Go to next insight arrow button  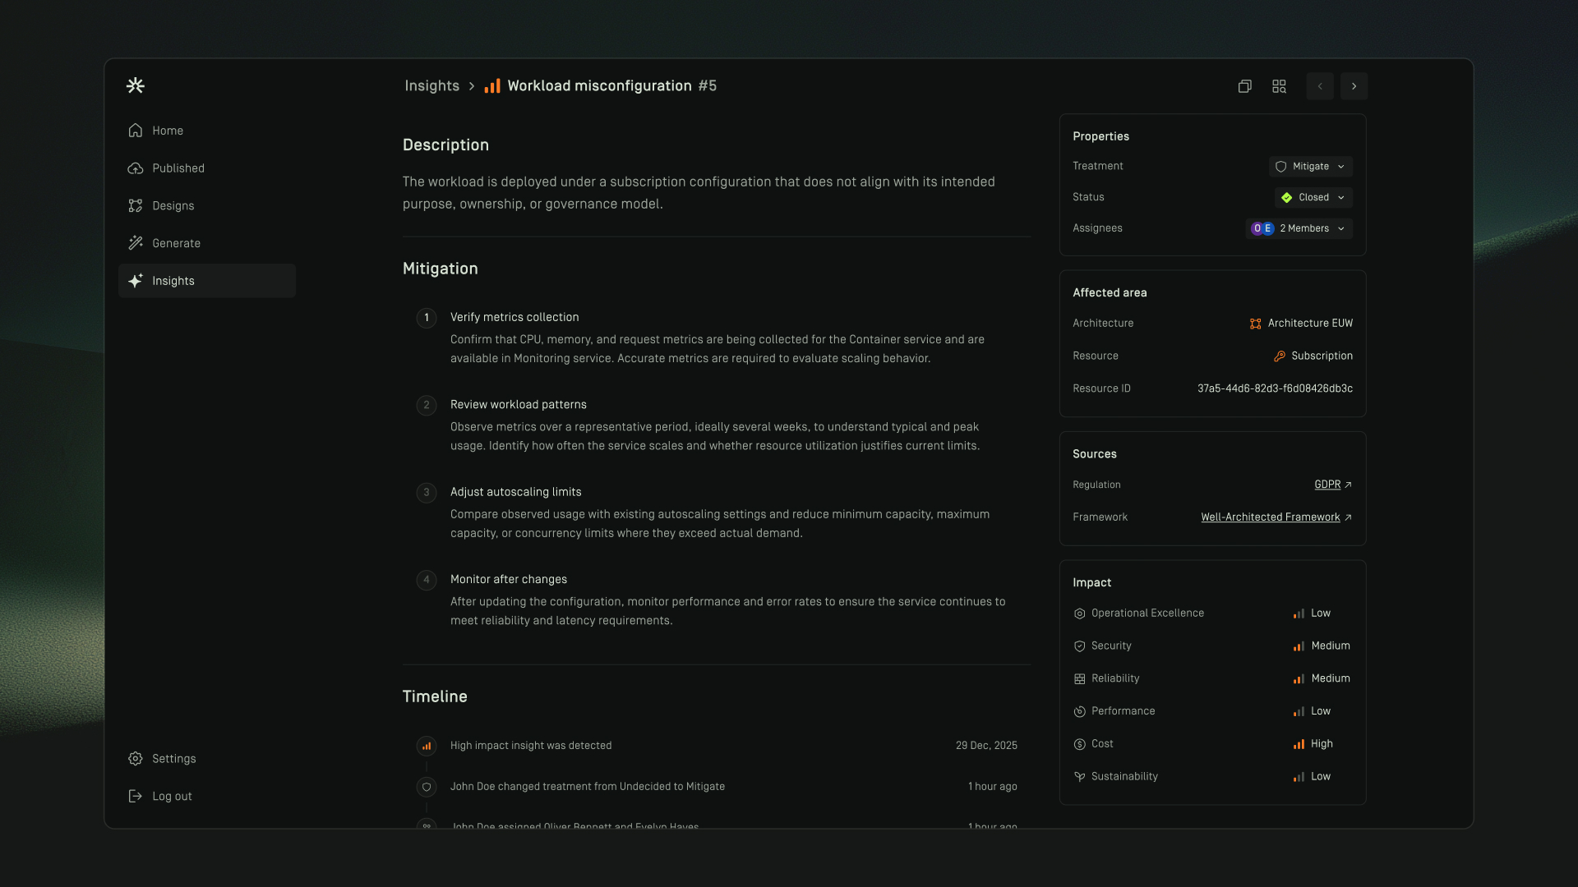1354,86
